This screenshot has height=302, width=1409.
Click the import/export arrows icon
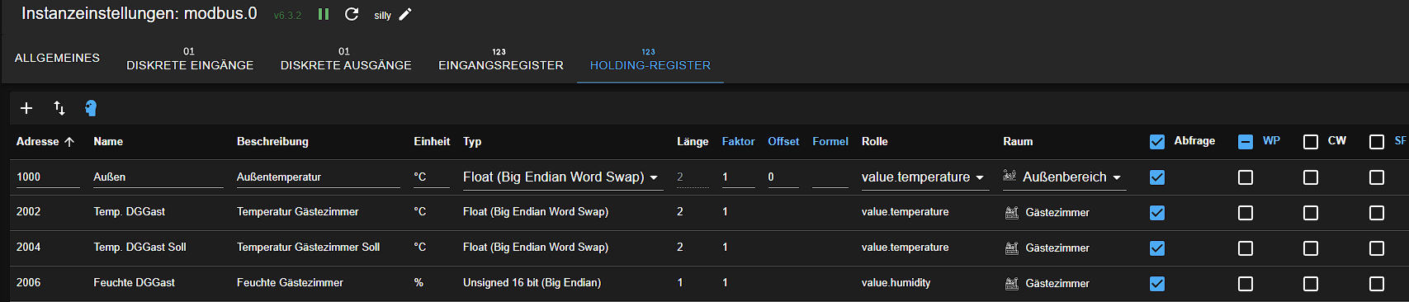pyautogui.click(x=59, y=108)
